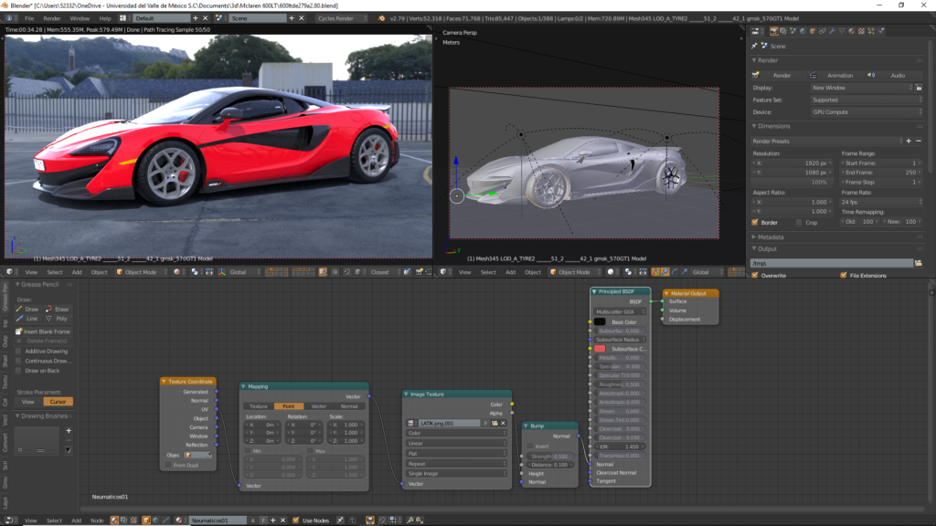This screenshot has height=526, width=936.
Task: Open image file browser in Image Texture node
Action: [x=494, y=424]
